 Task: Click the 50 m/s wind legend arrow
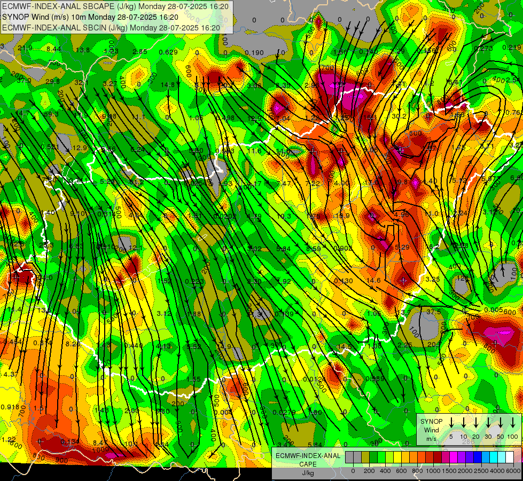pos(501,423)
